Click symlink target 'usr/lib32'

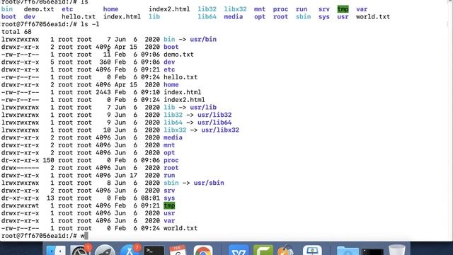214,115
